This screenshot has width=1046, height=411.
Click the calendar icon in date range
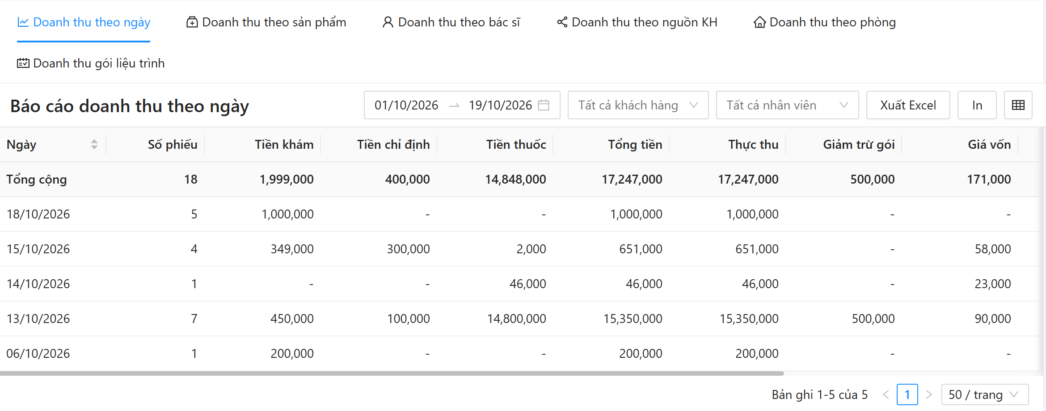[544, 105]
